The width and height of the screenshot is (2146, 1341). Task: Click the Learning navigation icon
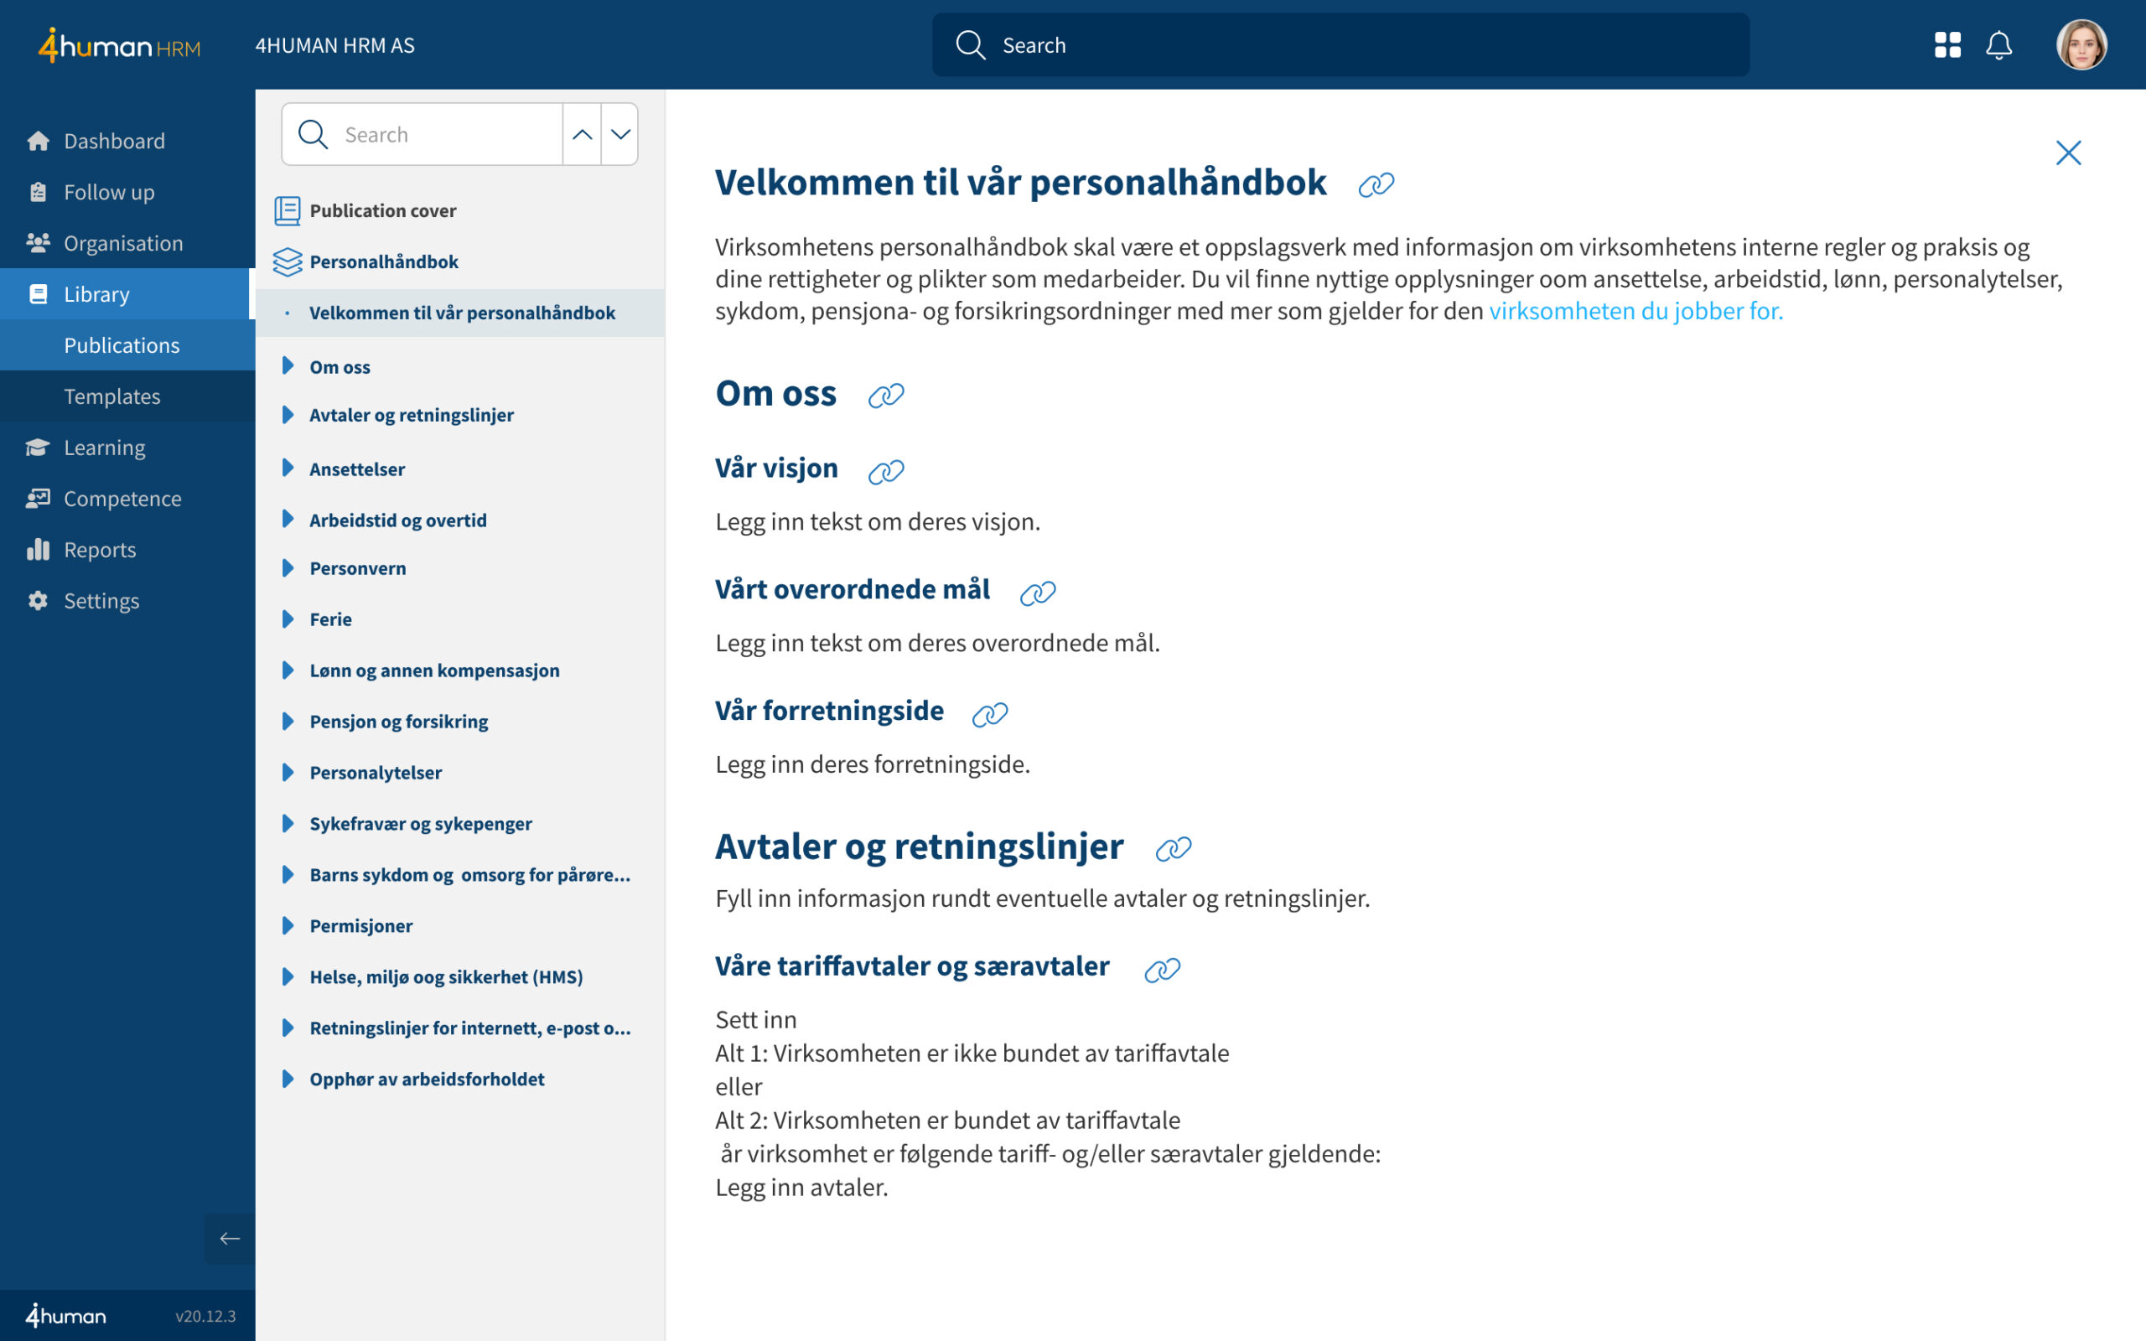point(37,447)
